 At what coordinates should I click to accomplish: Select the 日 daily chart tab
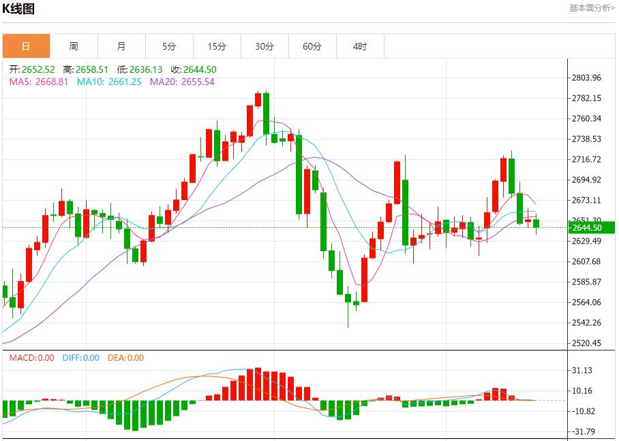tap(26, 46)
